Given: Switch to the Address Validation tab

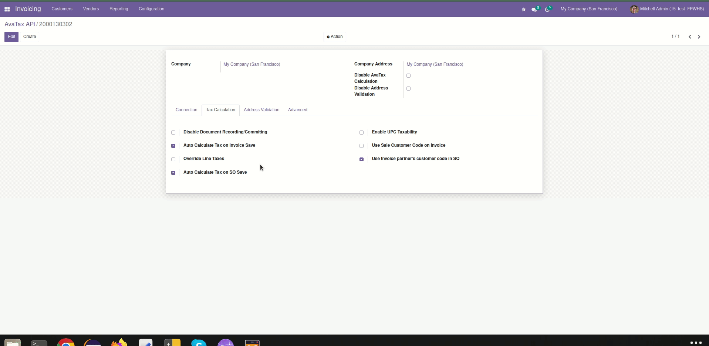Looking at the screenshot, I should pos(261,110).
